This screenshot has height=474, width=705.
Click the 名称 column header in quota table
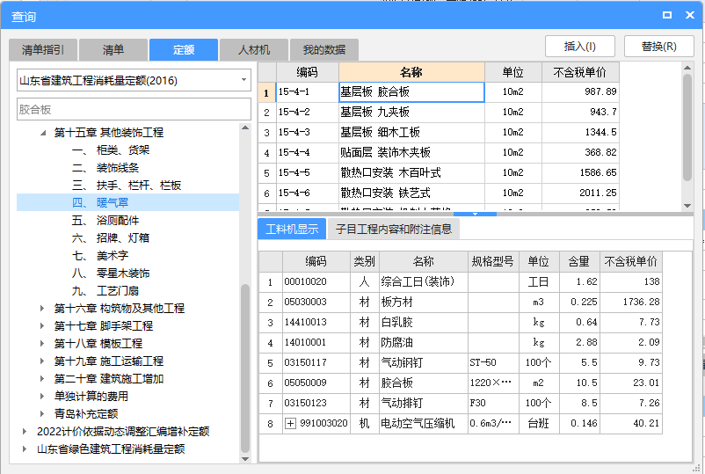(x=411, y=72)
